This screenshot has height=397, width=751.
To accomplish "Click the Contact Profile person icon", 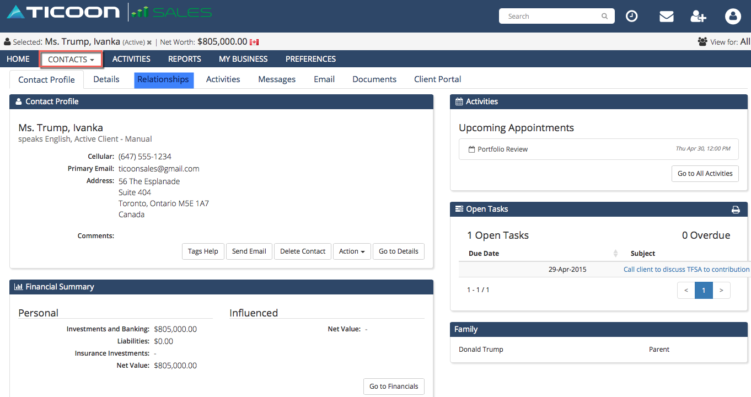I will coord(19,101).
